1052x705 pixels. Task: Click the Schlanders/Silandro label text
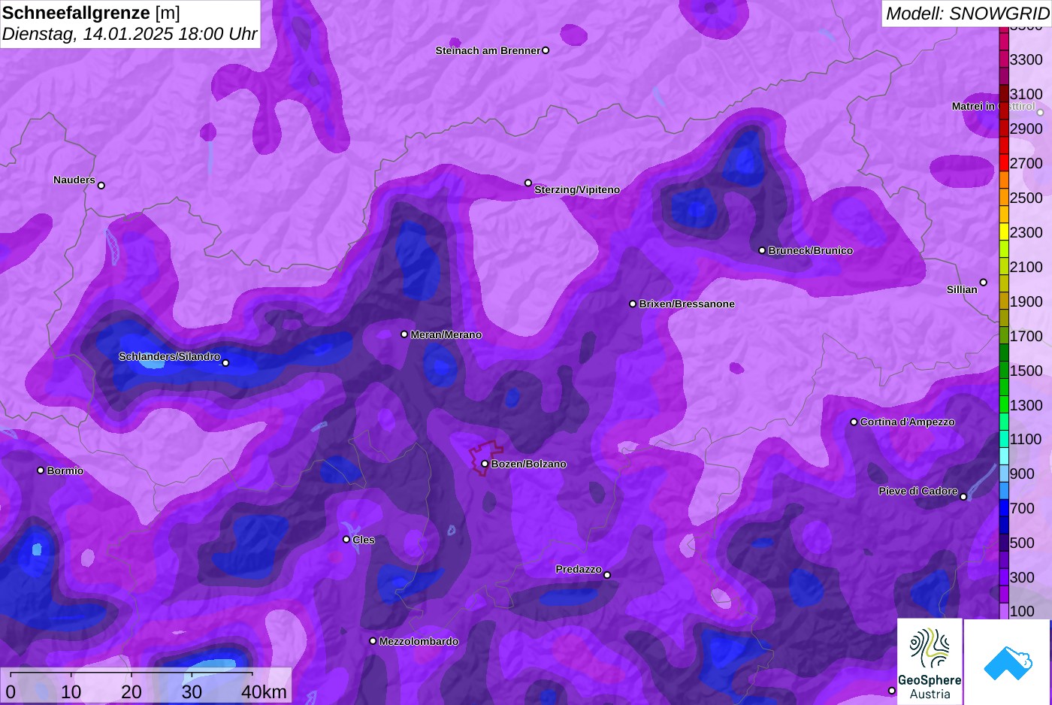170,356
